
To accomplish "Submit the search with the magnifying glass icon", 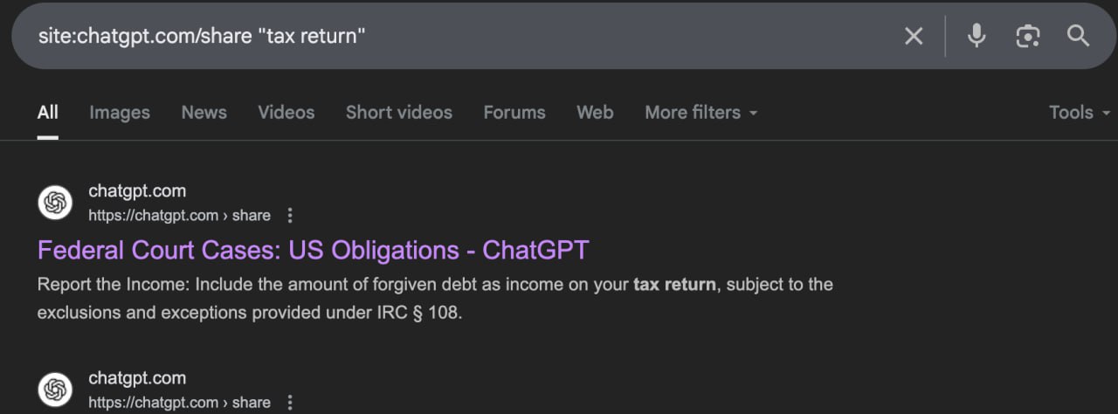I will tap(1079, 36).
